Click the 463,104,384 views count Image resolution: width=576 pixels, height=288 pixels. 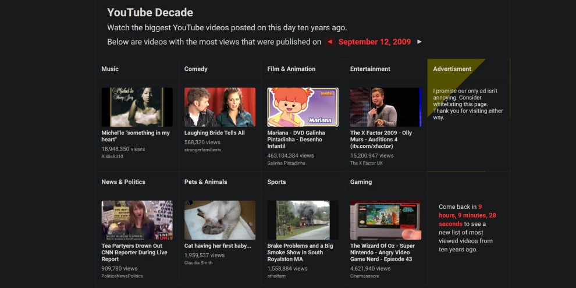click(x=290, y=156)
